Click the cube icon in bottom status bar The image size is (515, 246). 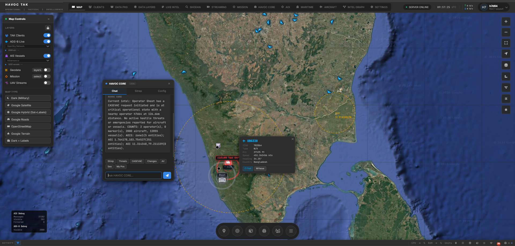click(477, 243)
